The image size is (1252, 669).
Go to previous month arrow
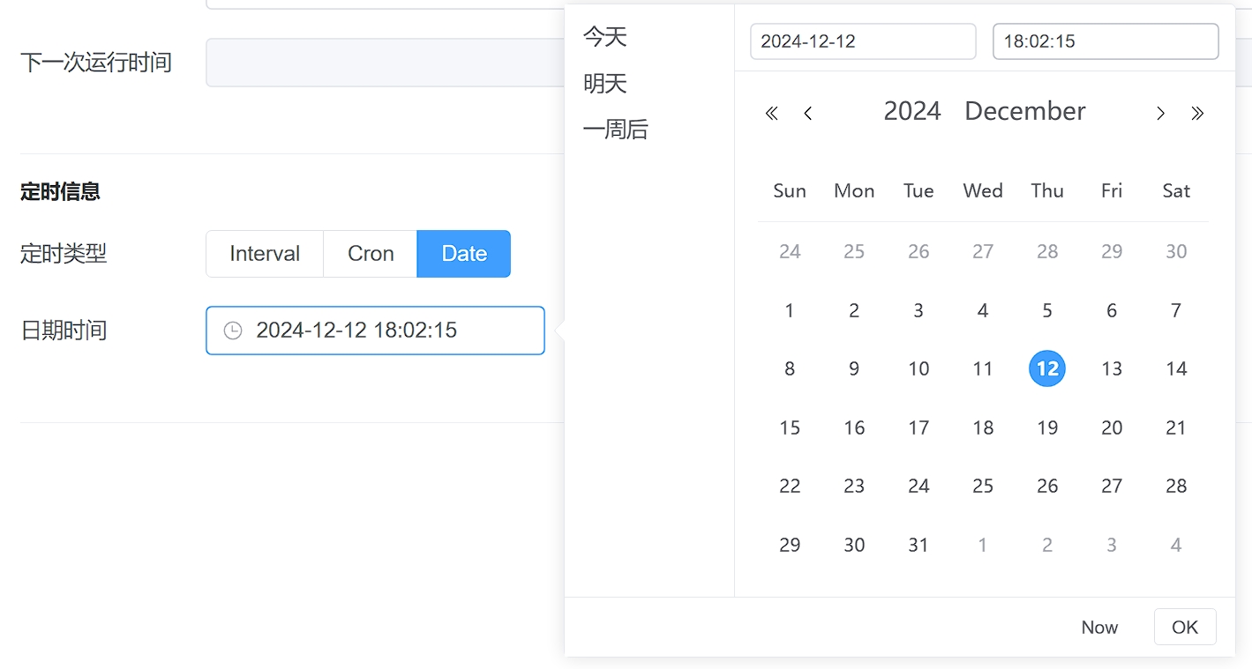(x=808, y=113)
